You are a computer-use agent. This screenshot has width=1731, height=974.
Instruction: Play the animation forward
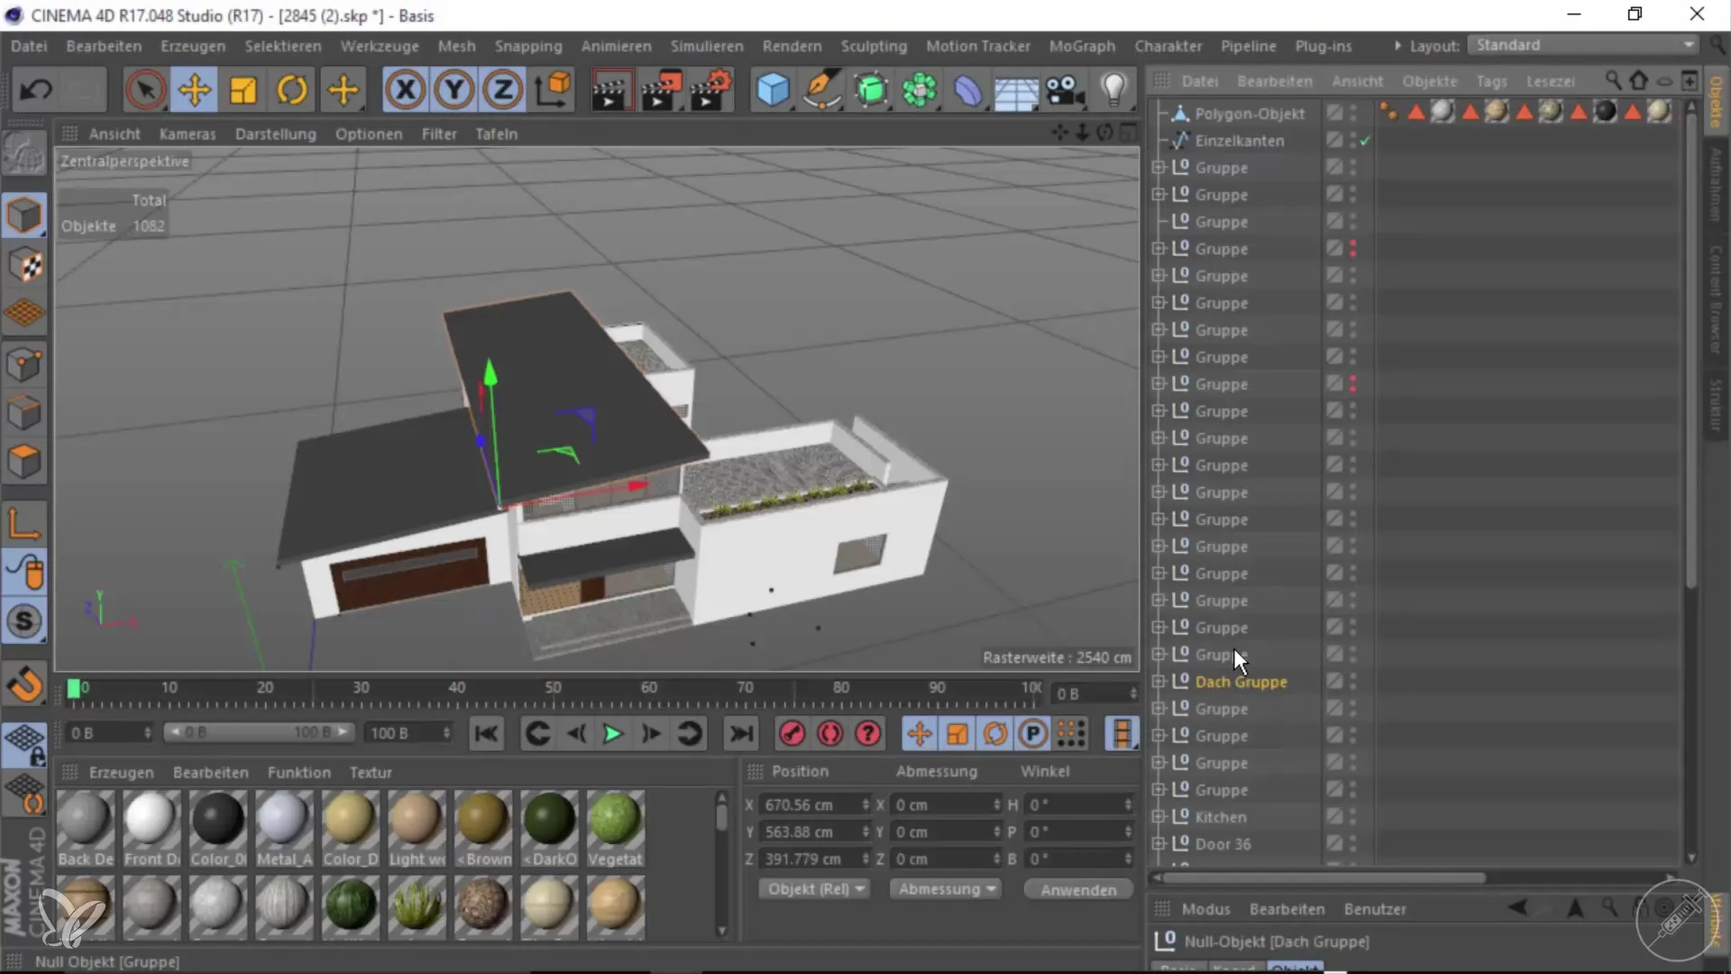[612, 733]
